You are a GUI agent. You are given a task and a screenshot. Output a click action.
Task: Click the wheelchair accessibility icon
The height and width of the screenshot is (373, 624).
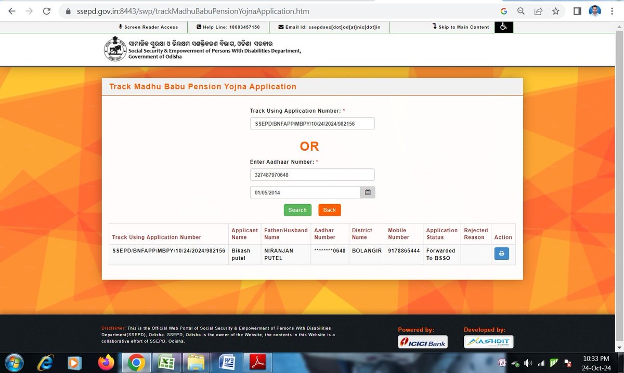[504, 27]
